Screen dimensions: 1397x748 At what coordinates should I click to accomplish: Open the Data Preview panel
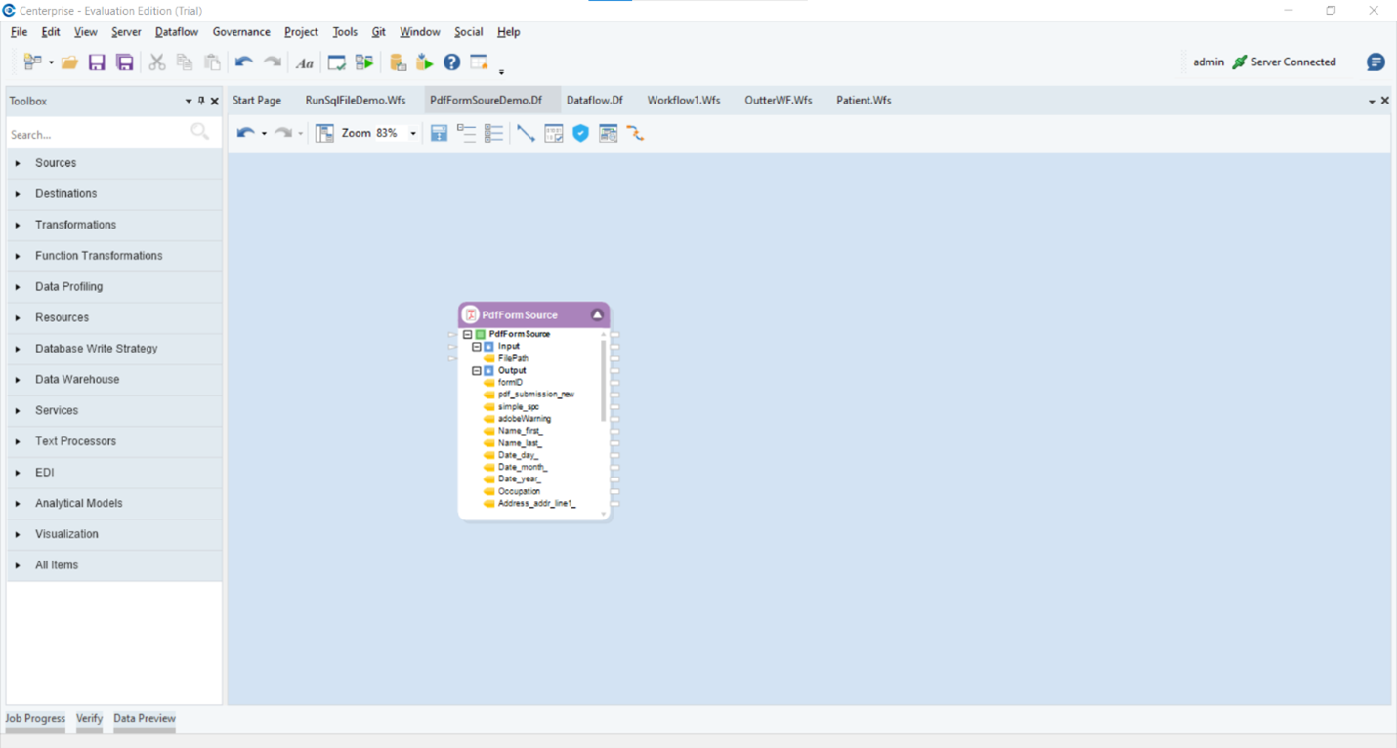144,718
